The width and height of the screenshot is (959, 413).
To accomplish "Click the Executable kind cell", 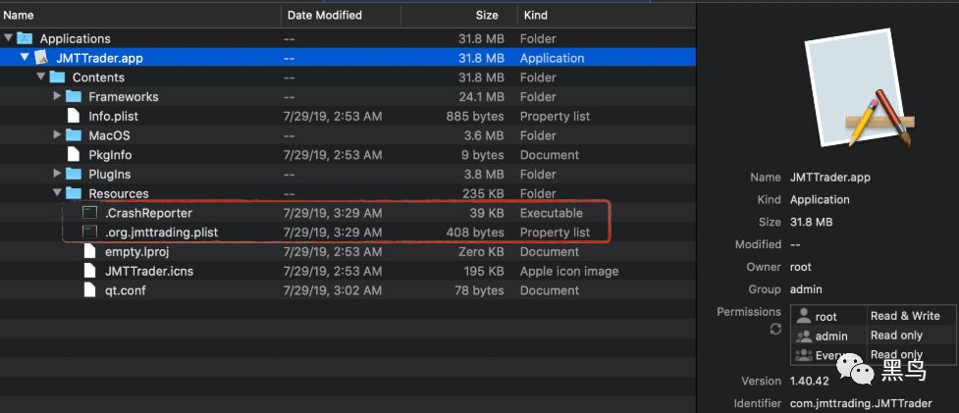I will (551, 213).
